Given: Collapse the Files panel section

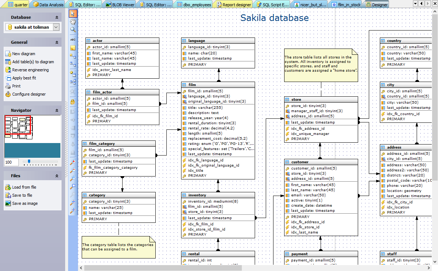Looking at the screenshot, I should pos(57,176).
